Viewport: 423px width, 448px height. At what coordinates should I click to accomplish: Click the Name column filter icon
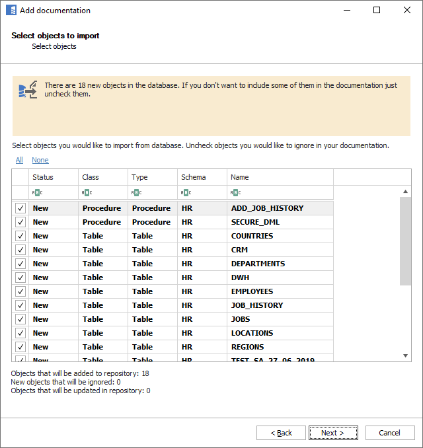(236, 193)
